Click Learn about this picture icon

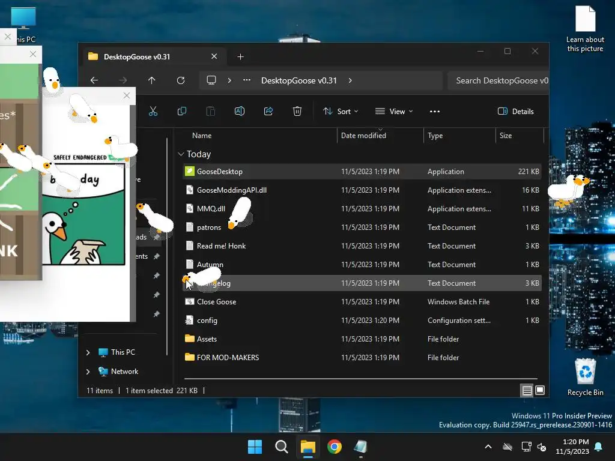[585, 29]
